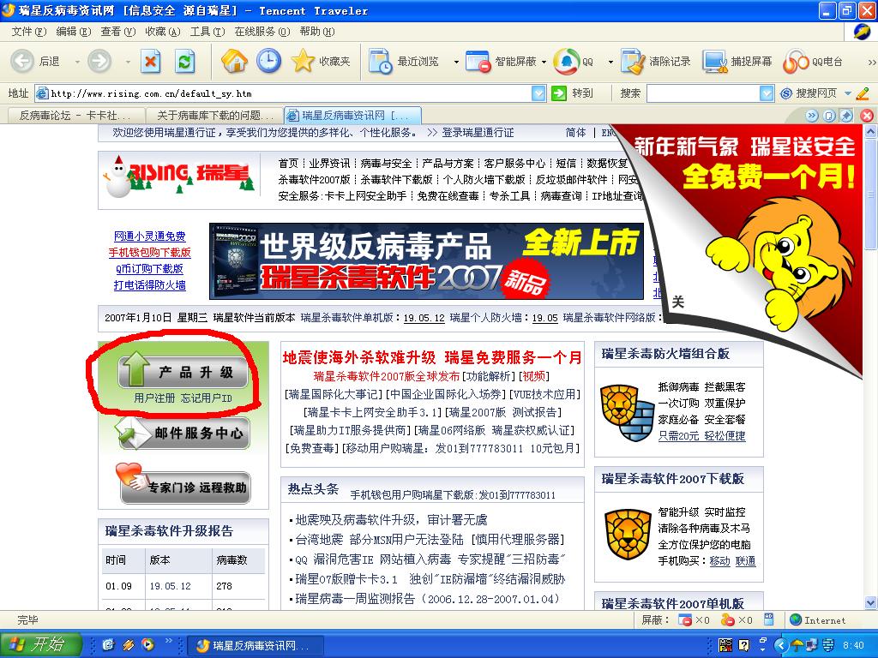Open the 文件(F) menu
Image resolution: width=878 pixels, height=658 pixels.
click(x=29, y=32)
